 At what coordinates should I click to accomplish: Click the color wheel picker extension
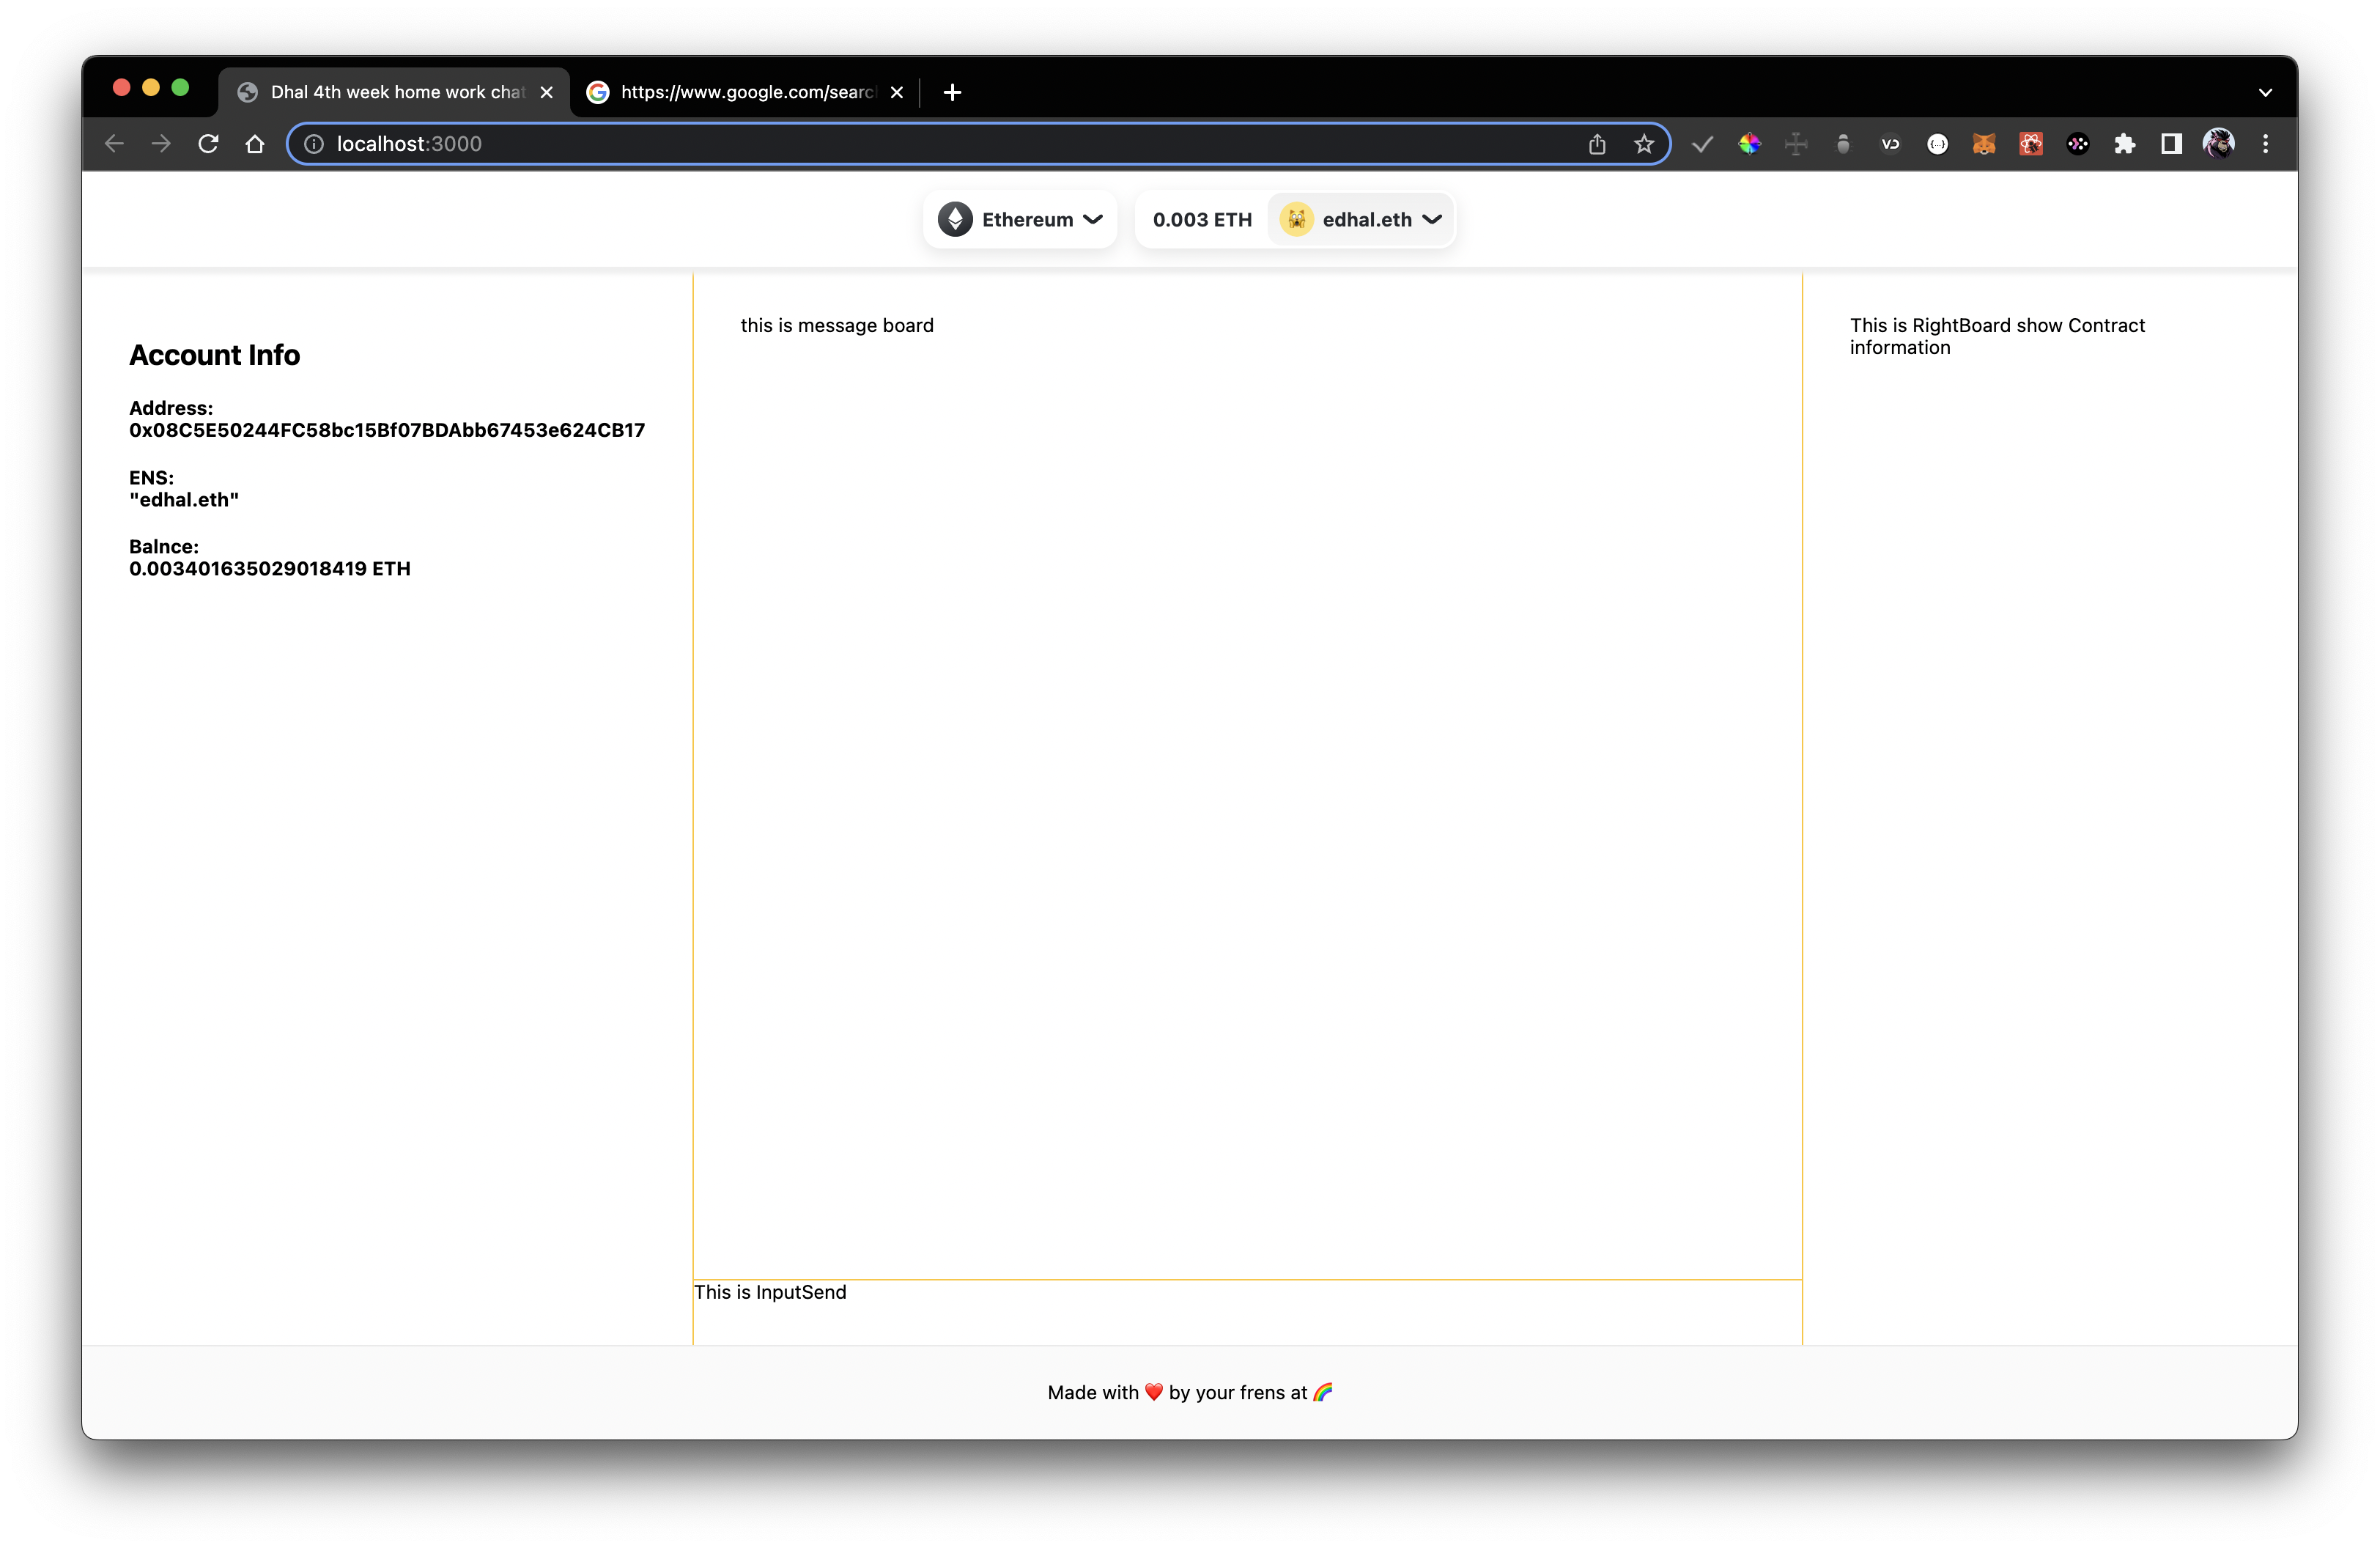pos(1749,144)
